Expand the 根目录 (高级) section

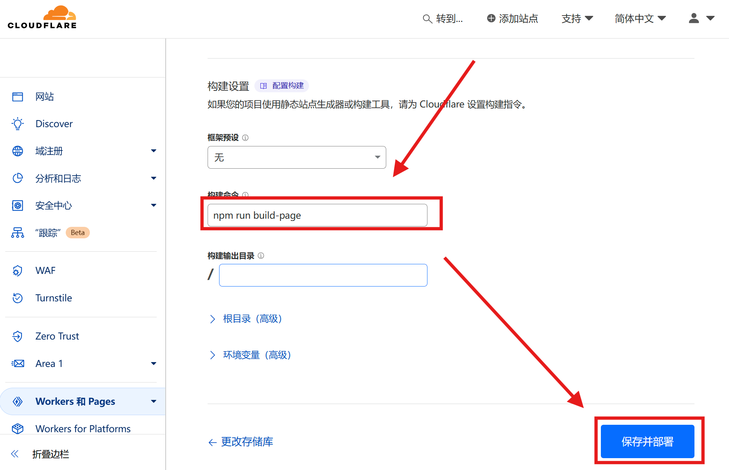246,319
